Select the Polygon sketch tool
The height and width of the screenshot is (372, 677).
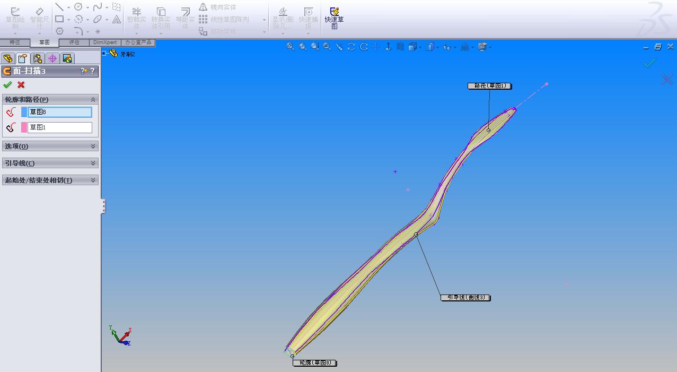click(59, 31)
